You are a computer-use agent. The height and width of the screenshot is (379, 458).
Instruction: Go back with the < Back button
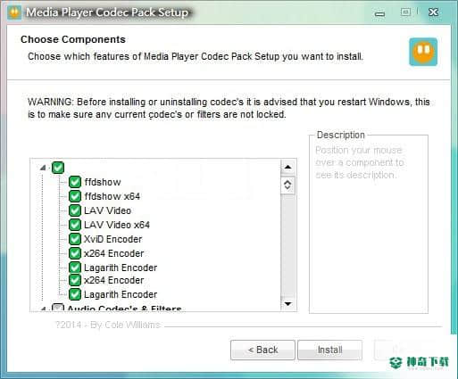262,350
